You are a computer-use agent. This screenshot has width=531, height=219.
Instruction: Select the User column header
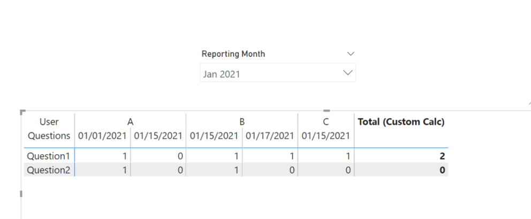[x=49, y=122]
